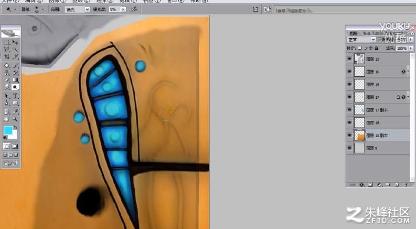Jump to ImageReady button in toolbox
This screenshot has width=416, height=229.
tap(10, 164)
